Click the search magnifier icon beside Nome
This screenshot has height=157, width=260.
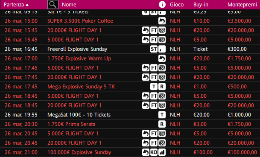point(53,4)
